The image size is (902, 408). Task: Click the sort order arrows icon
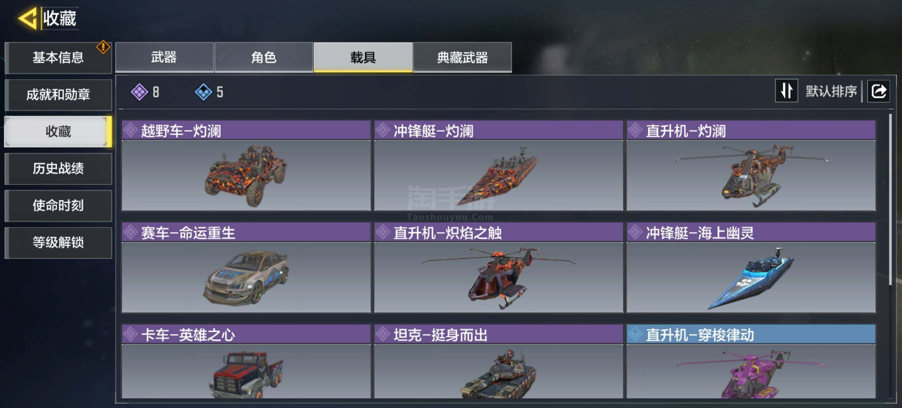click(x=786, y=91)
